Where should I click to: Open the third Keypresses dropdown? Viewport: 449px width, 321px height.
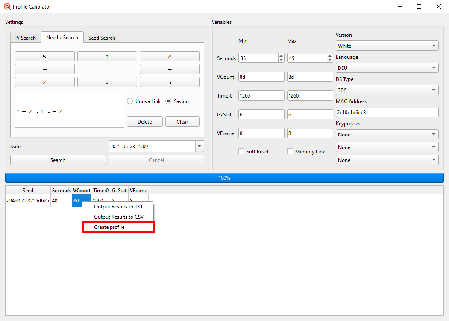coord(387,160)
